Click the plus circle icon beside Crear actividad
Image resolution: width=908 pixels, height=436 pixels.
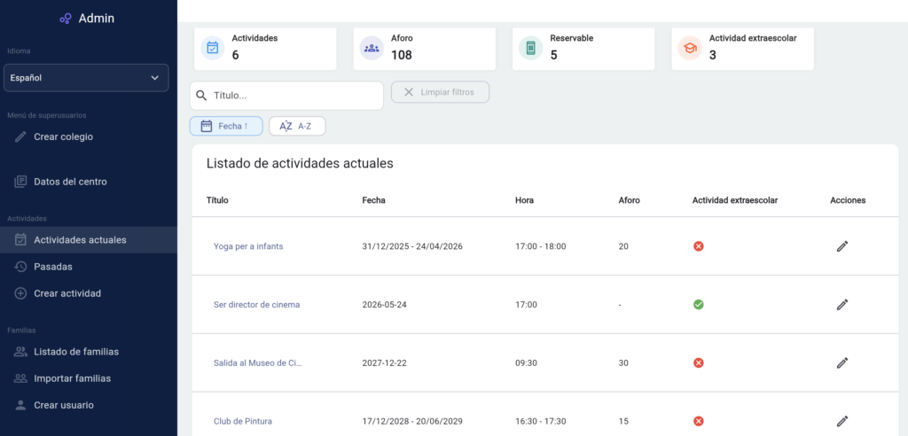click(x=20, y=293)
